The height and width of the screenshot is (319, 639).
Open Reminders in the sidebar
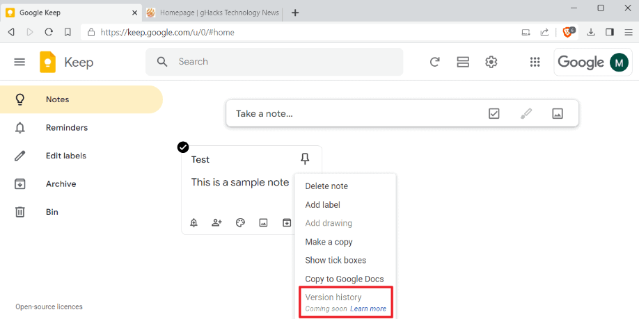81,128
